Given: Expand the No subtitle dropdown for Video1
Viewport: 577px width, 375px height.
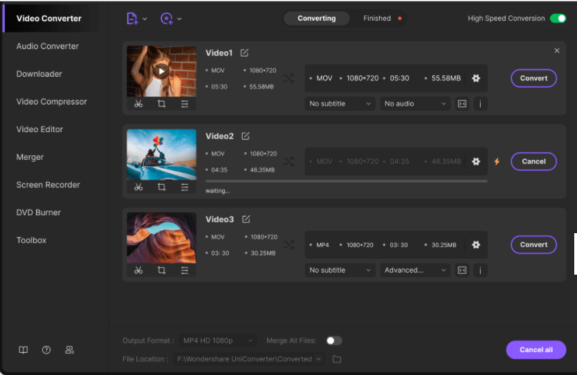Looking at the screenshot, I should coord(340,104).
